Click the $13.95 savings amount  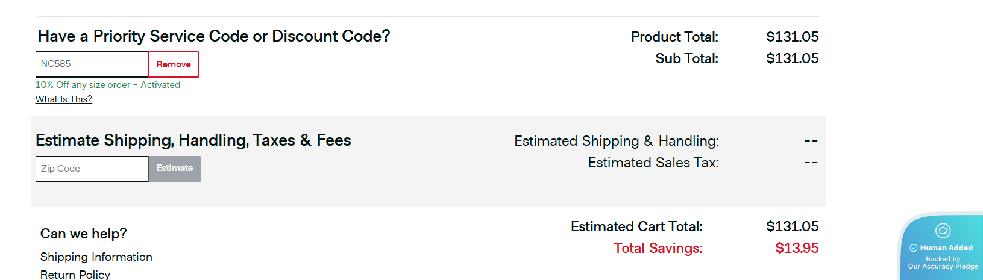point(796,248)
